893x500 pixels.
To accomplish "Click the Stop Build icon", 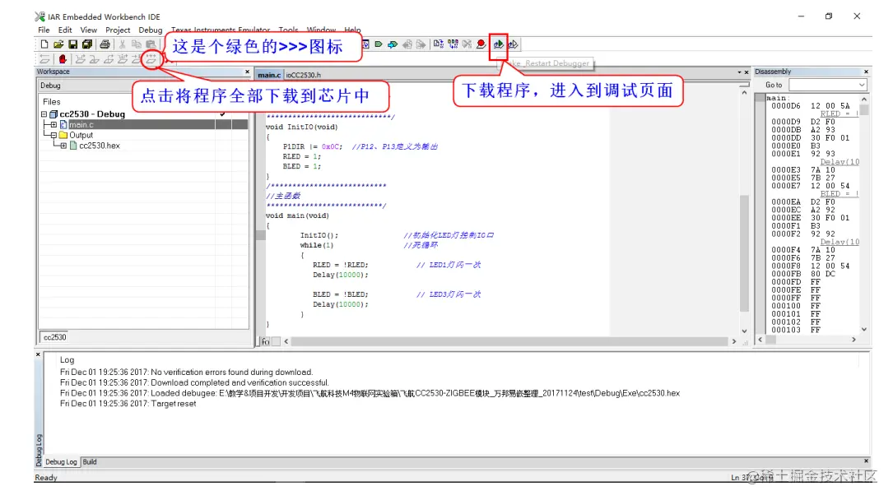I will tap(467, 44).
